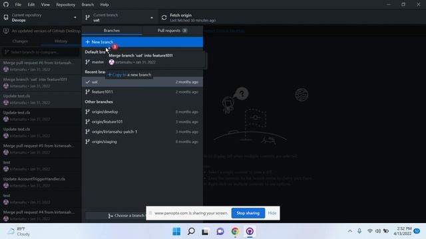Click the microphone tray icon
This screenshot has height=239, width=426.
359,231
